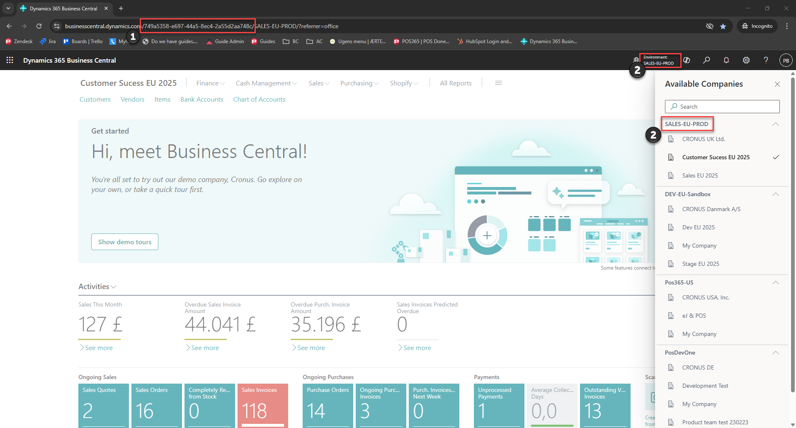Open the Jira bookmark
Image resolution: width=796 pixels, height=428 pixels.
[x=48, y=41]
